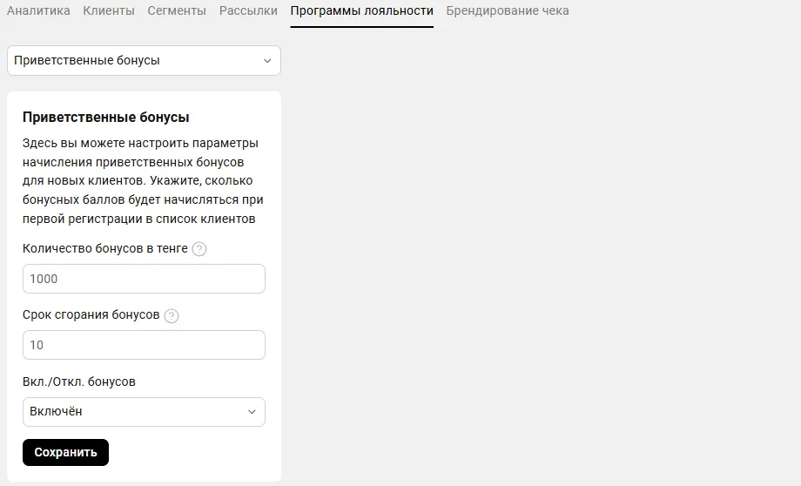The image size is (801, 486).
Task: Open the Приветственные бонусы program dropdown
Action: (144, 61)
